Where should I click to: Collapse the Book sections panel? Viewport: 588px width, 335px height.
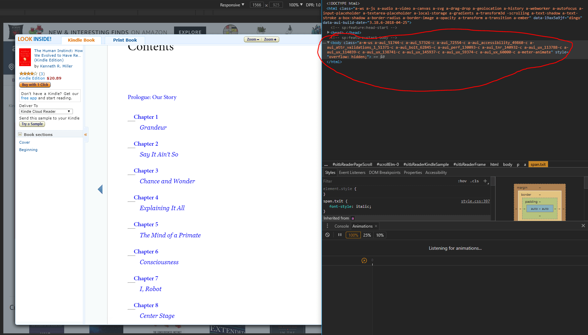20,134
